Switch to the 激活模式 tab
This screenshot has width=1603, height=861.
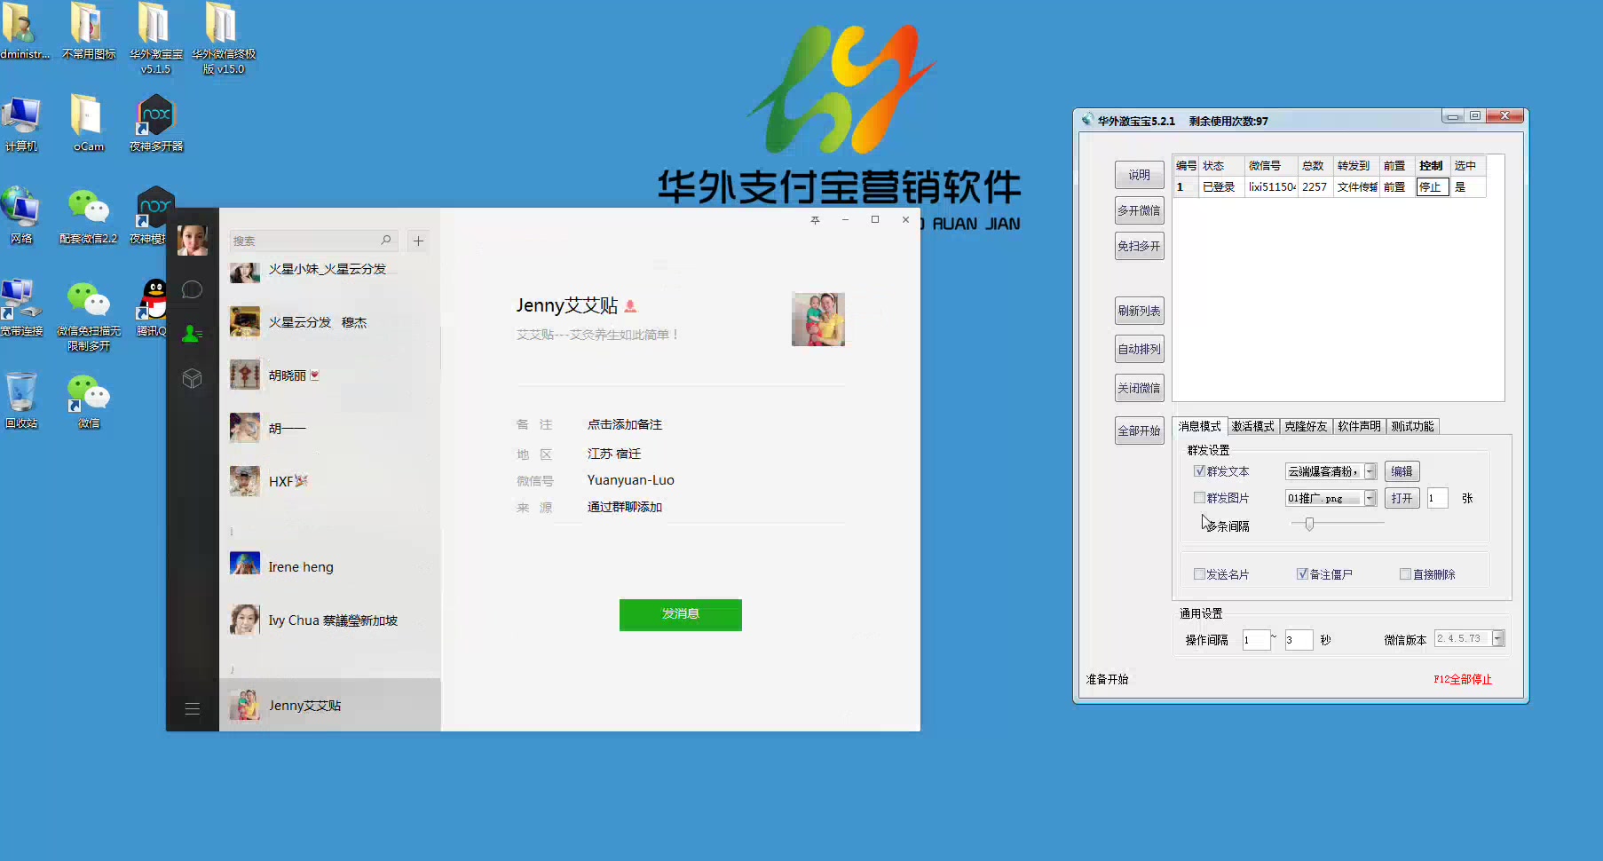tap(1252, 426)
